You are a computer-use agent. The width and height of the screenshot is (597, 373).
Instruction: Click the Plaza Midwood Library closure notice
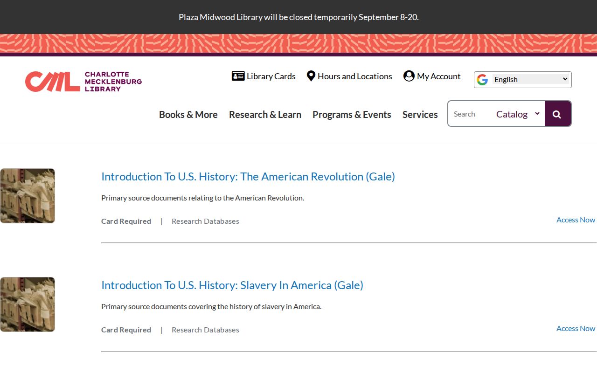pos(298,17)
